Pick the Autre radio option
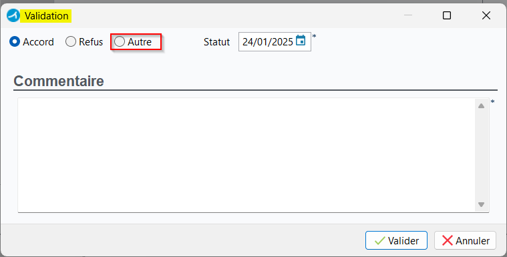The width and height of the screenshot is (507, 257). 133,41
